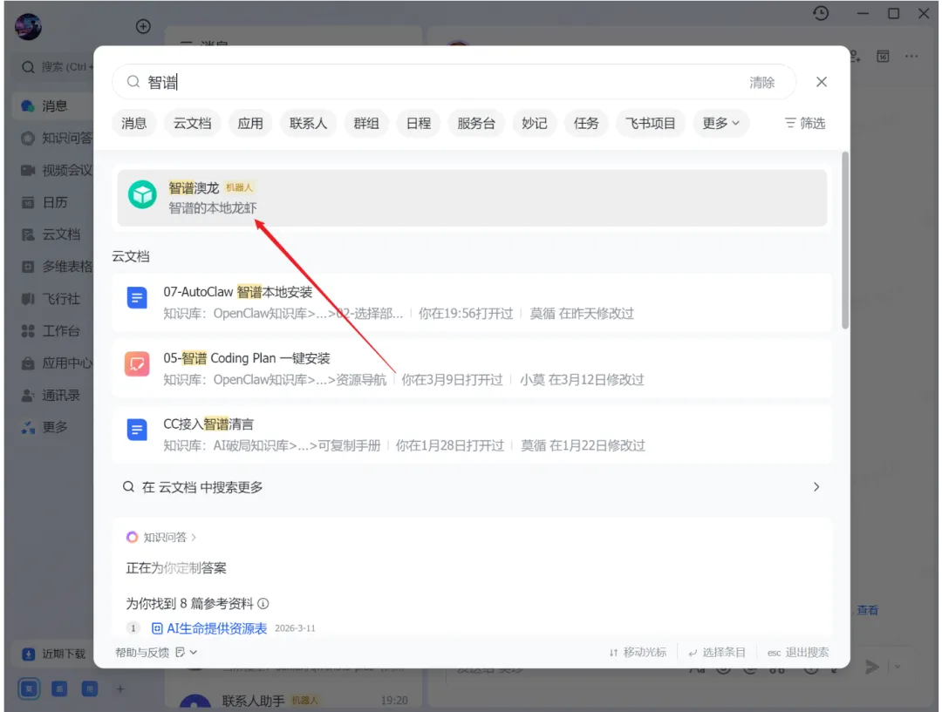Filter results by 联系人 tab
The image size is (942, 712).
tap(308, 123)
